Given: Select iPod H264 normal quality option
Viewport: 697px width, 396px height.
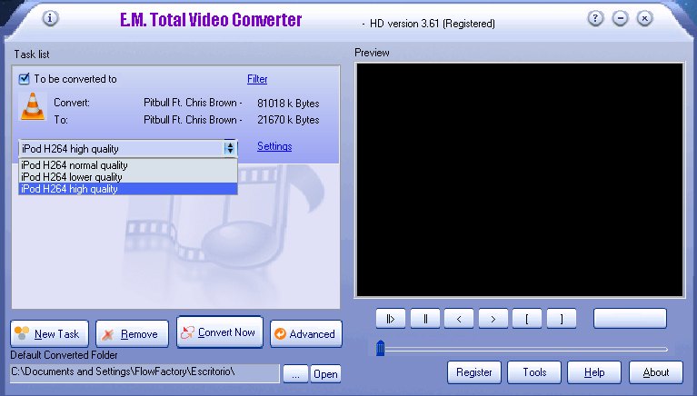Looking at the screenshot, I should point(128,165).
